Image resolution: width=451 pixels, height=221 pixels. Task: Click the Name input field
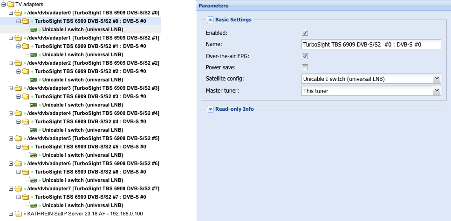tap(371, 44)
